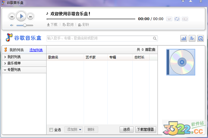Click the 添加列表 link
The width and height of the screenshot is (208, 138).
[36, 50]
